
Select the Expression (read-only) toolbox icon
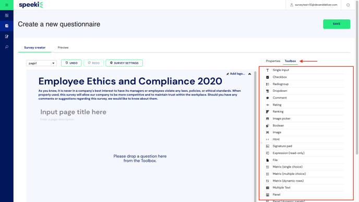coord(267,153)
